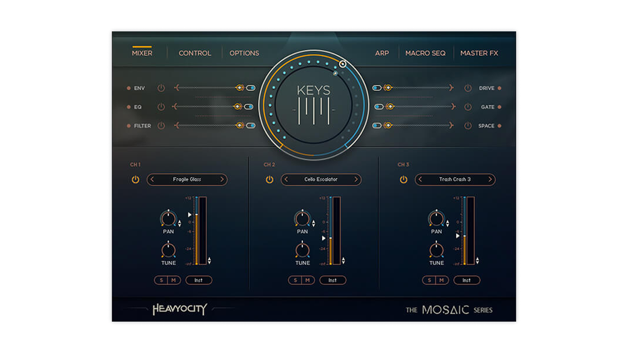Image resolution: width=628 pixels, height=353 pixels.
Task: Toggle the DRIVE power icon
Action: [468, 88]
